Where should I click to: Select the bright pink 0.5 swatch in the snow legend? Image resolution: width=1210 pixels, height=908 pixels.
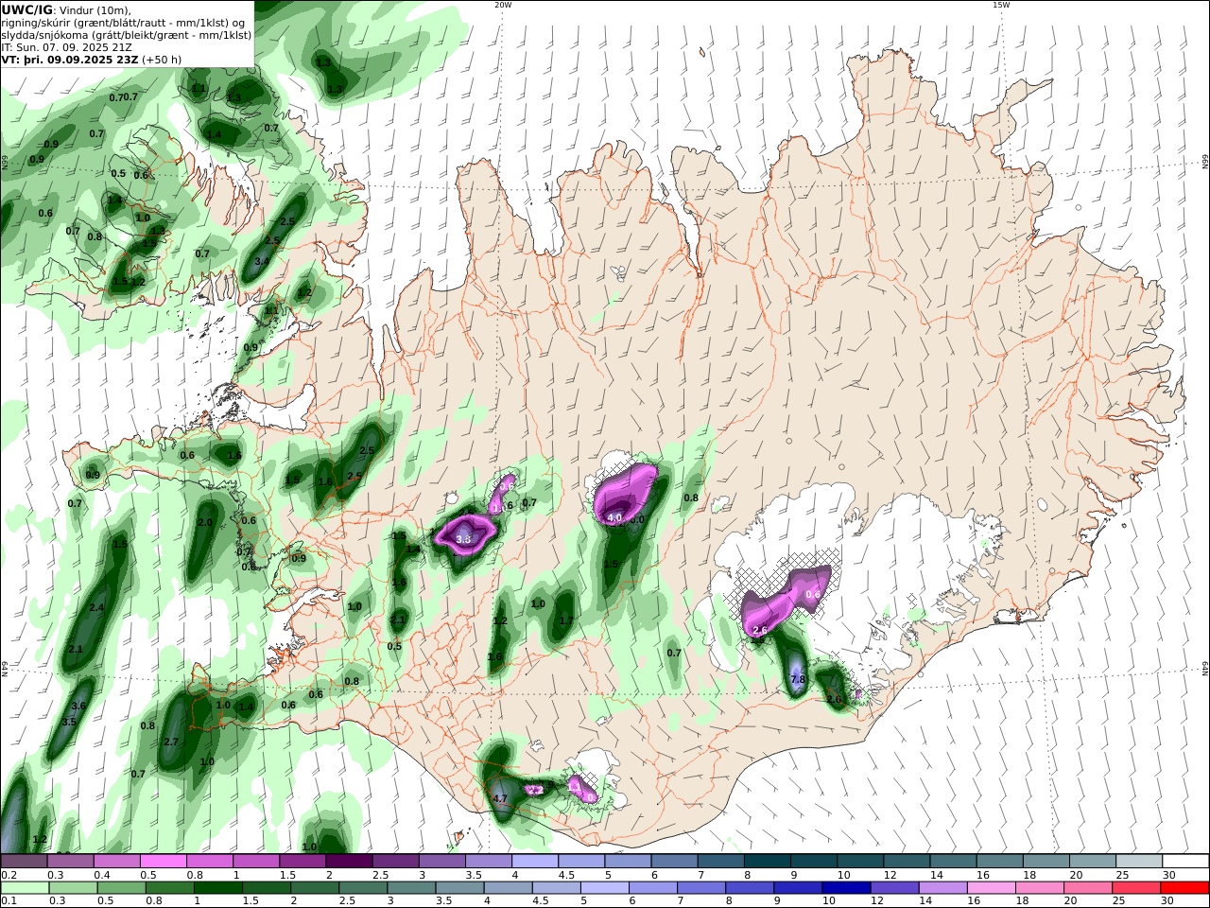pos(164,862)
